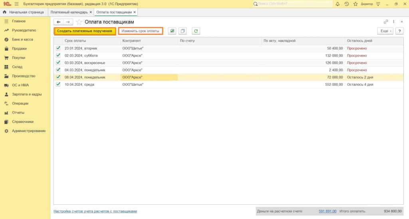Toggle checkbox for 03.03.2024 воскресенье row
The width and height of the screenshot is (409, 219).
point(58,63)
